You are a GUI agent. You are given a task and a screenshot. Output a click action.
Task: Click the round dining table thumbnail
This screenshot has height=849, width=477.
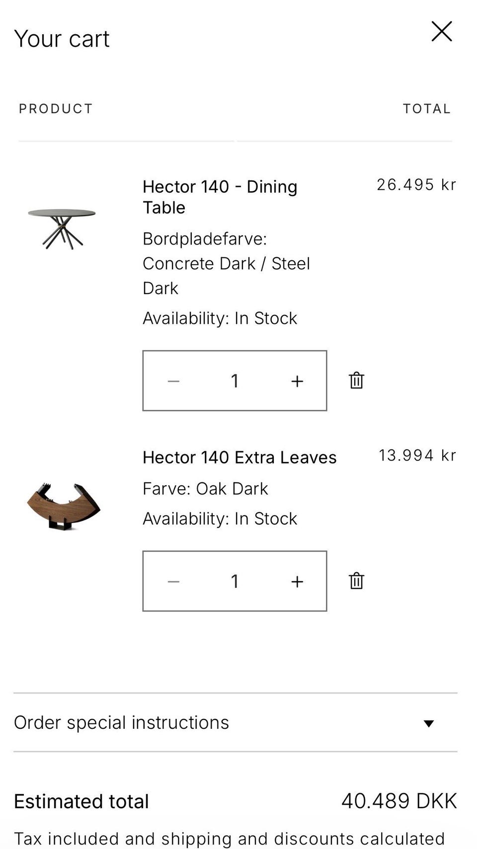point(62,228)
